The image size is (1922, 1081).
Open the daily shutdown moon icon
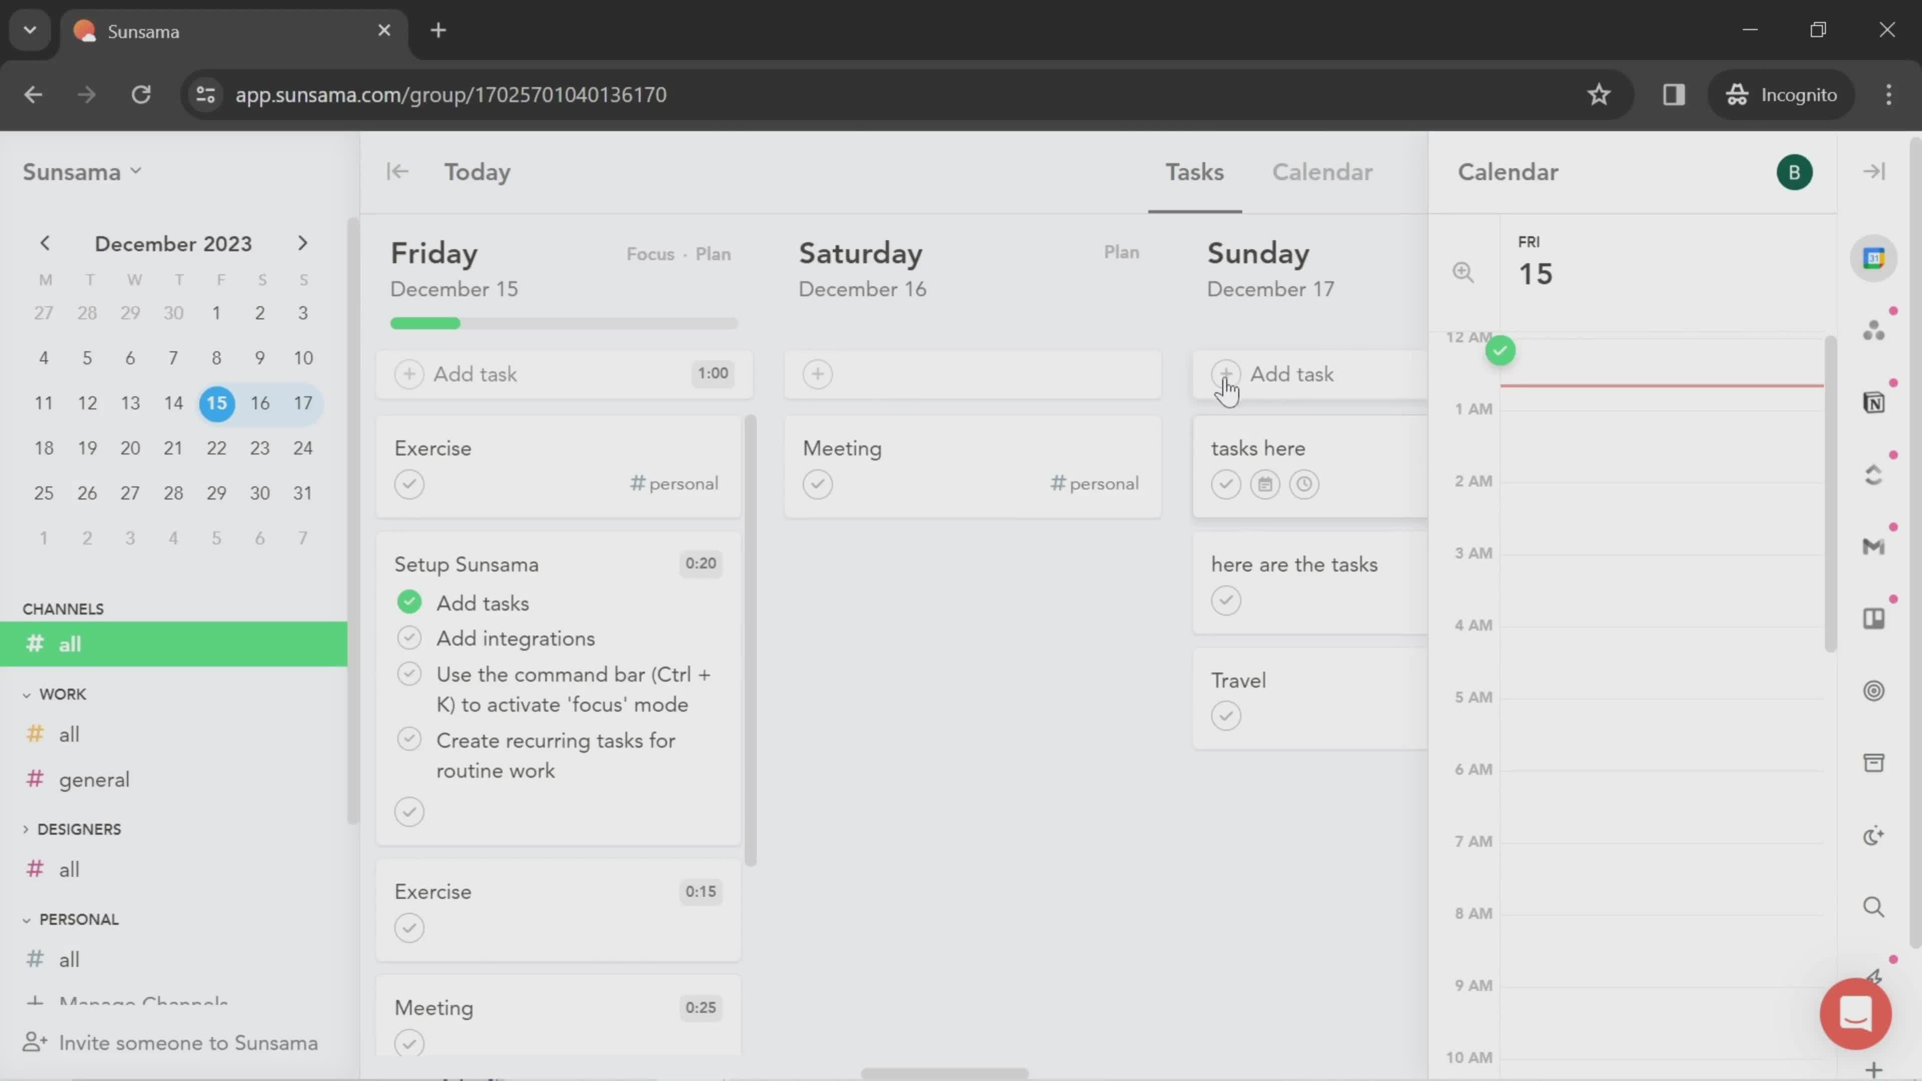(1873, 836)
